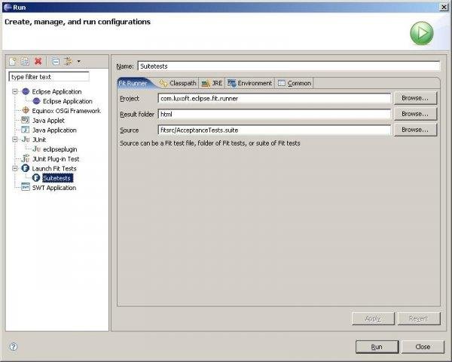
Task: Click the eclipseplugin JUnit icon
Action: point(36,149)
